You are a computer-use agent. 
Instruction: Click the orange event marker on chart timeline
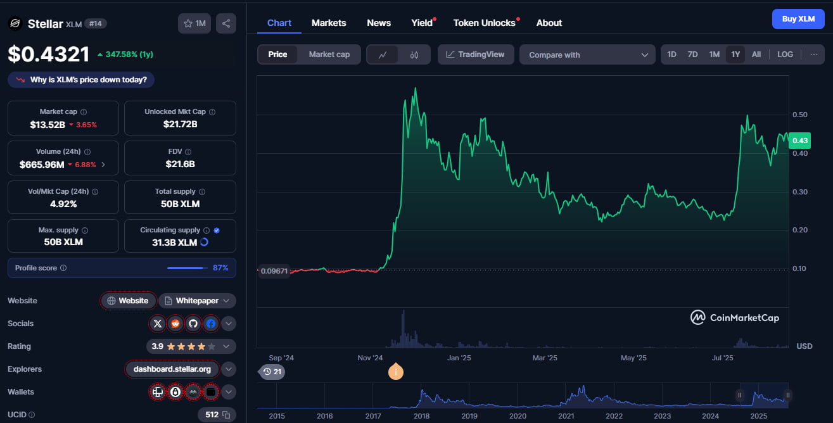coord(396,372)
